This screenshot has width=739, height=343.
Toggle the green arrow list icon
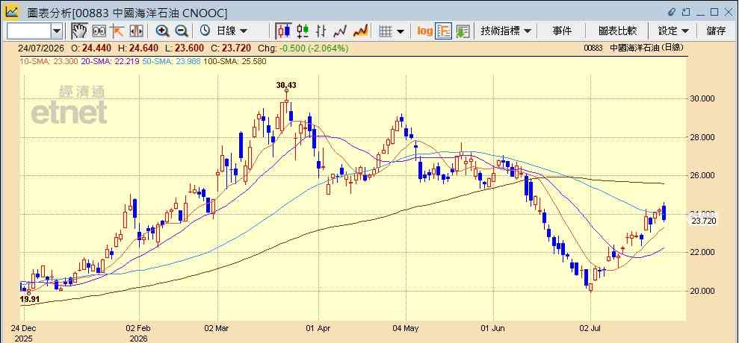click(x=463, y=31)
